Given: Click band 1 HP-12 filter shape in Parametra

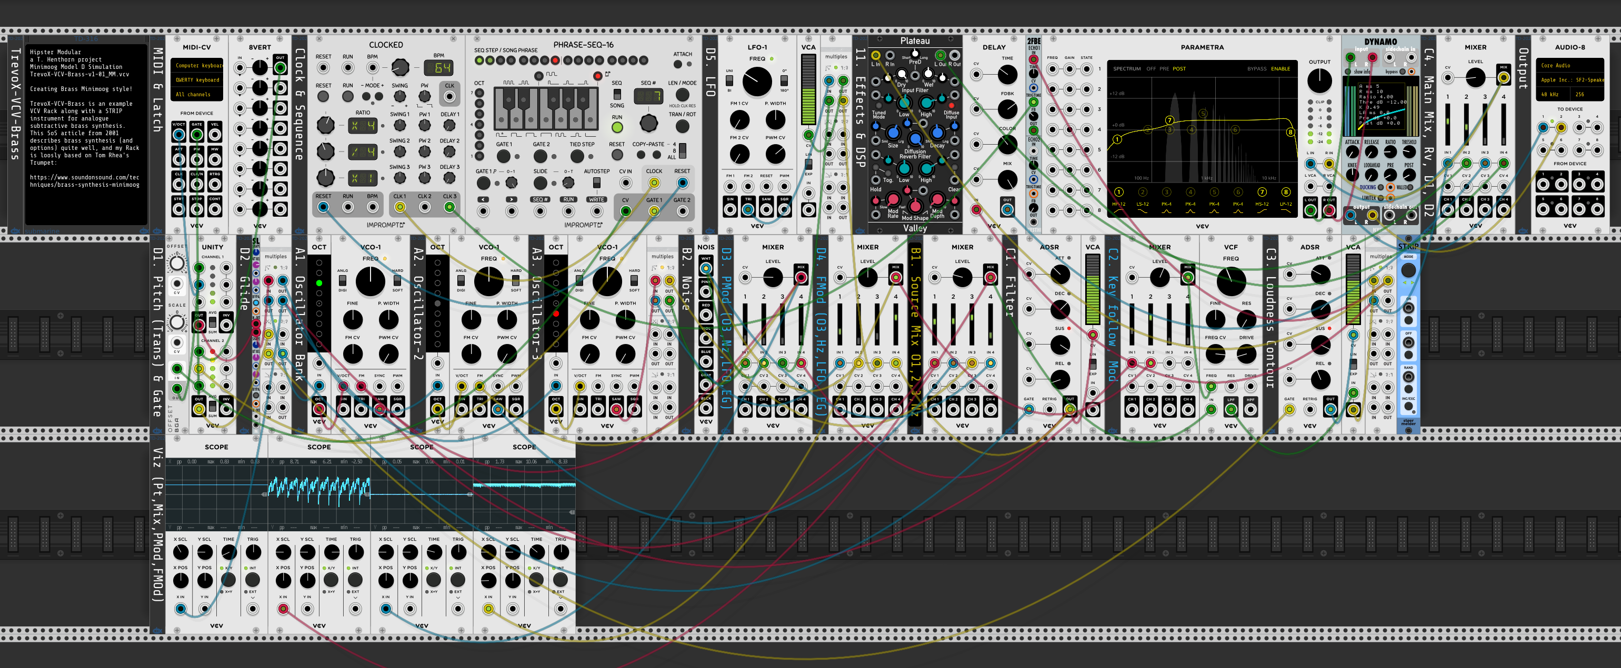Looking at the screenshot, I should click(x=1118, y=204).
